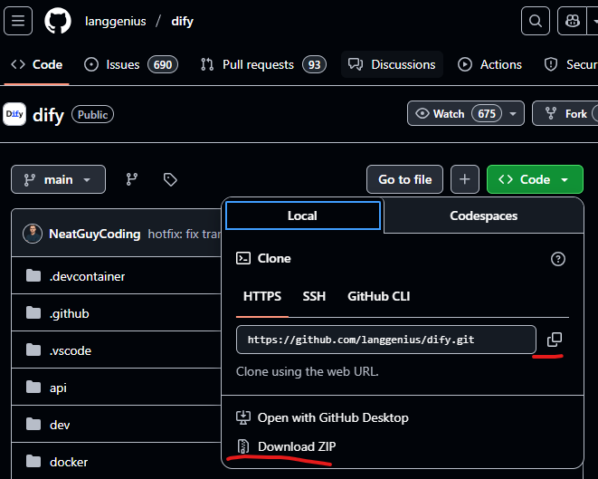Open the Discussions tab
Viewport: 598px width, 479px height.
[392, 64]
